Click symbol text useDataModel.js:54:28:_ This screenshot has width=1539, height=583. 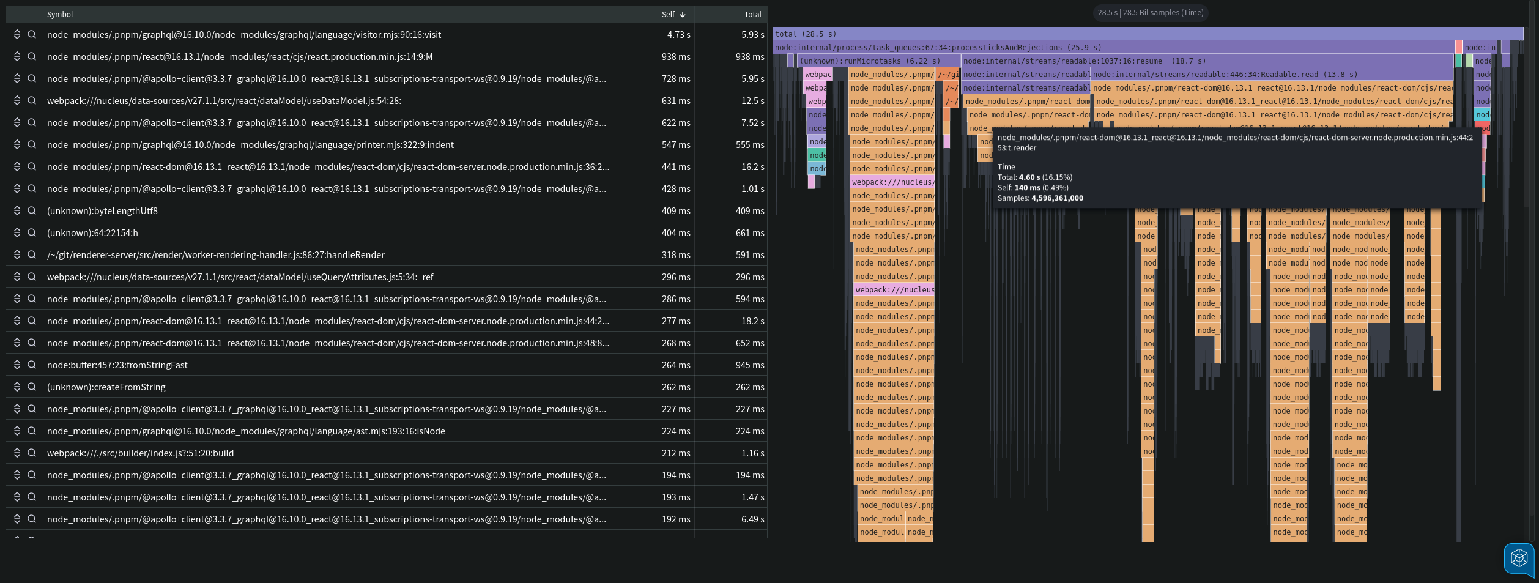point(226,100)
